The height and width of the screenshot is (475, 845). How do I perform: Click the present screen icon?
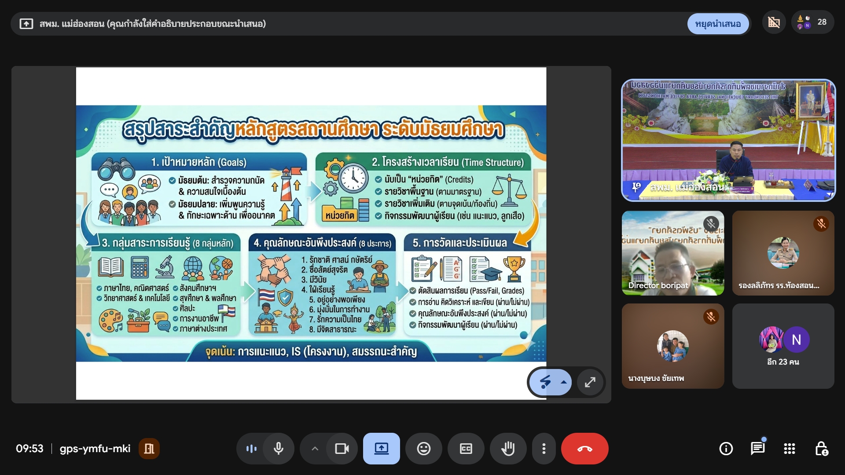click(x=381, y=449)
